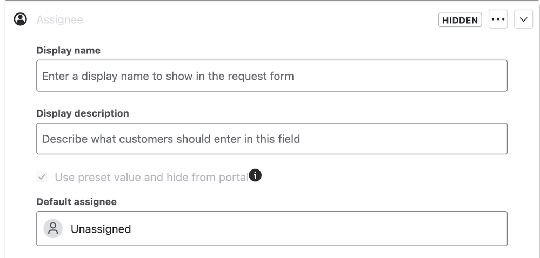Click the Unassigned avatar icon
The image size is (540, 258).
[53, 228]
